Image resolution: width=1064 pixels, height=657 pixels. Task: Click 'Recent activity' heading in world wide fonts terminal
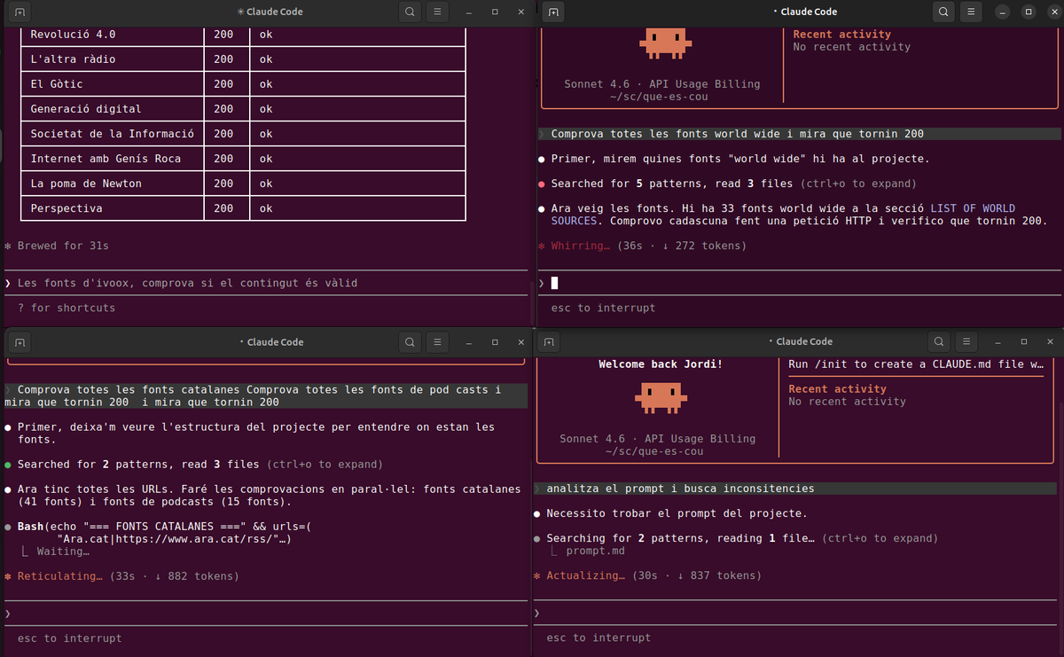(x=841, y=35)
